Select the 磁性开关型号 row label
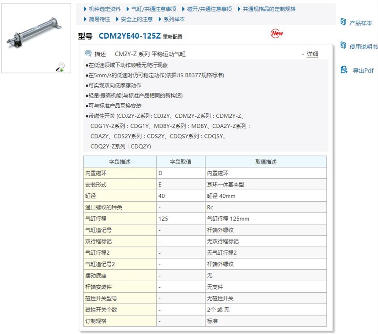Screen dimensions: 378x334 pyautogui.click(x=120, y=298)
